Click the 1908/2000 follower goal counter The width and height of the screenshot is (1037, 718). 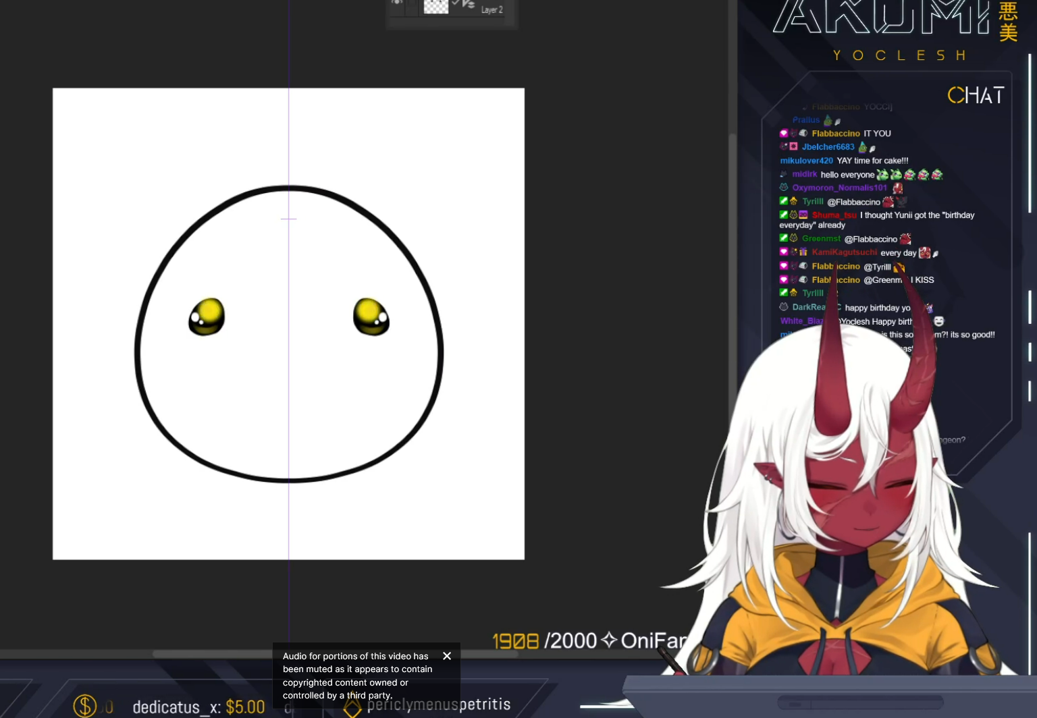pos(545,640)
